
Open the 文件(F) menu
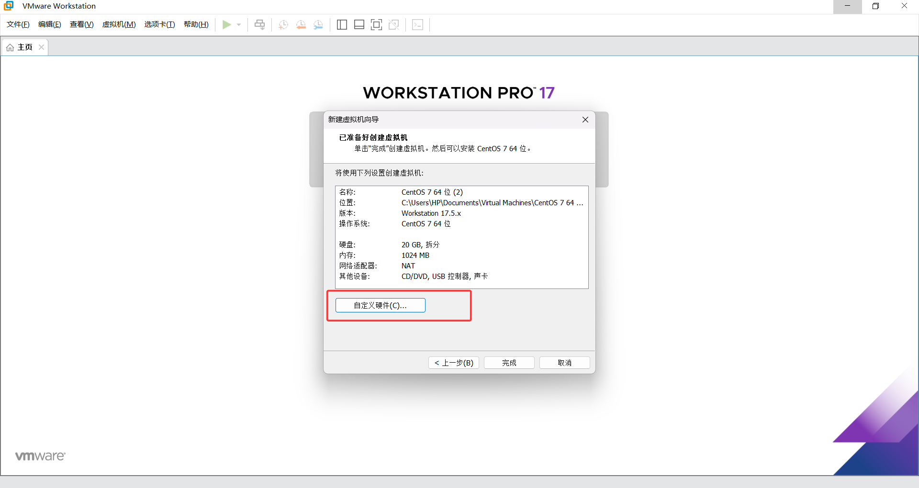click(x=18, y=24)
